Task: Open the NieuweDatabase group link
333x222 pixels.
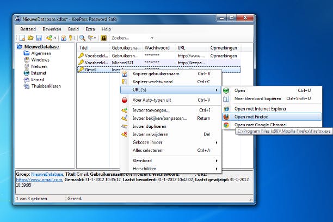Action: pos(47,174)
